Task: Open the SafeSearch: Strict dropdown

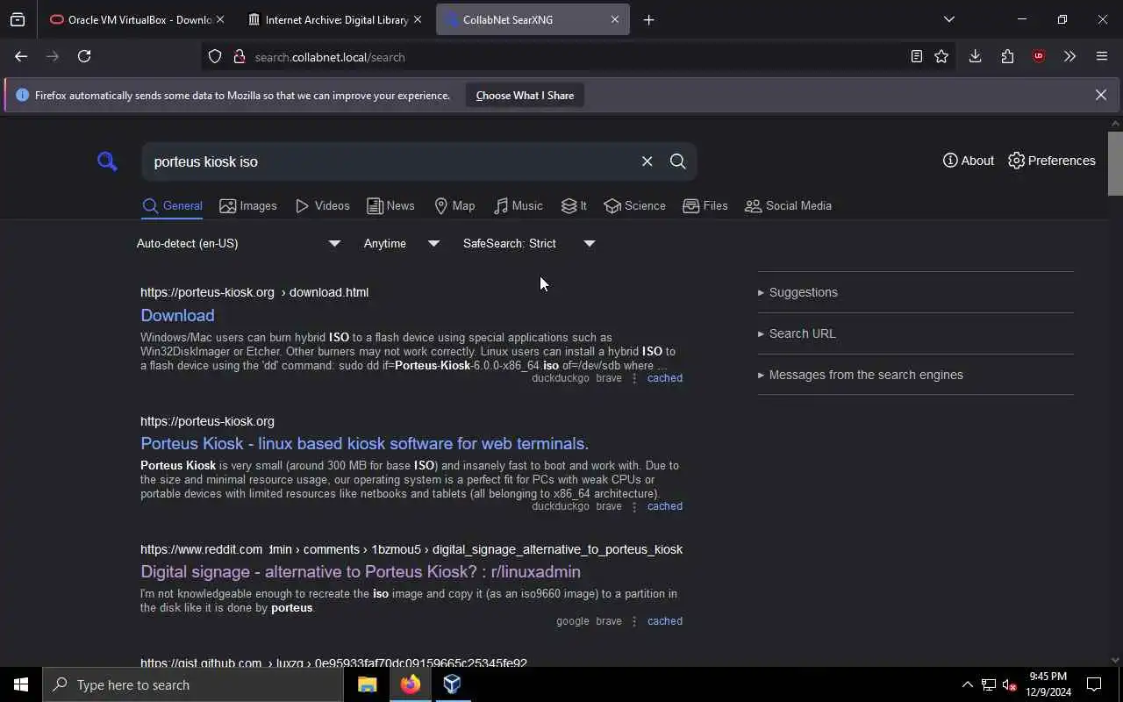Action: [529, 243]
